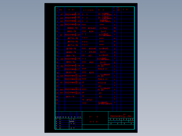Select the "M20" text in row 15
182x136 pixels.
coord(91,62)
